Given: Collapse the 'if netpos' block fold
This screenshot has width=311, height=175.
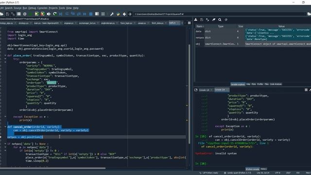Looking at the screenshot, I should point(5,144).
